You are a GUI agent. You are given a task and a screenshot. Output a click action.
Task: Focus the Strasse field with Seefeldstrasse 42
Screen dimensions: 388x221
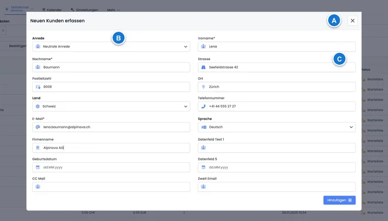[277, 67]
